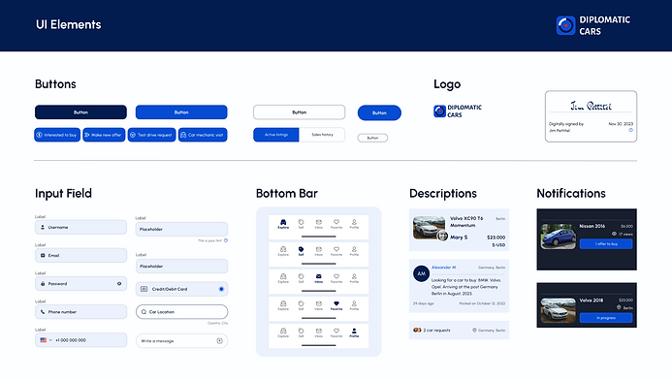Tap the active Explore car icon in first bar

[x=283, y=222]
